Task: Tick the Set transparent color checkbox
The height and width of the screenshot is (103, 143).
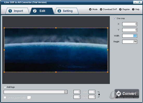Action: coord(5,98)
